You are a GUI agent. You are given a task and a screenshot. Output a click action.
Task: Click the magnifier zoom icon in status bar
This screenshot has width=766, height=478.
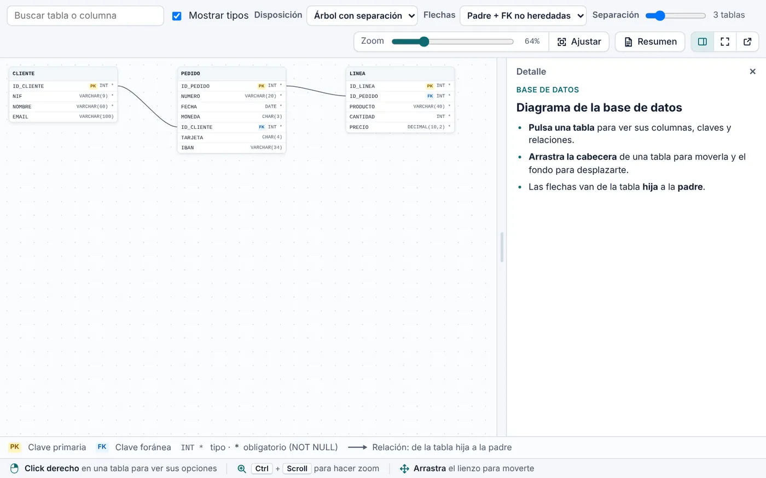pyautogui.click(x=241, y=469)
